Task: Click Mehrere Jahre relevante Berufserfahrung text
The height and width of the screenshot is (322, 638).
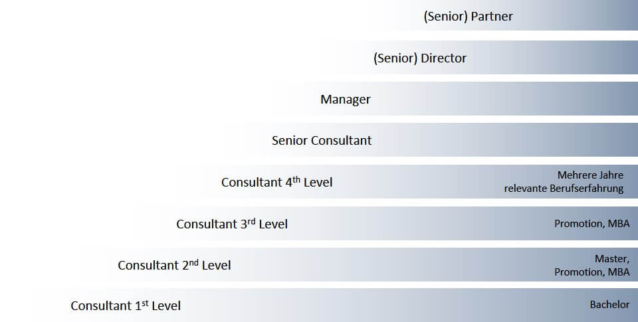Action: pos(564,182)
